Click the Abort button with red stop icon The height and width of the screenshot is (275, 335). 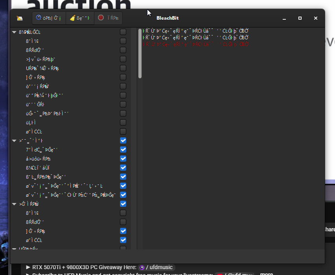[108, 18]
